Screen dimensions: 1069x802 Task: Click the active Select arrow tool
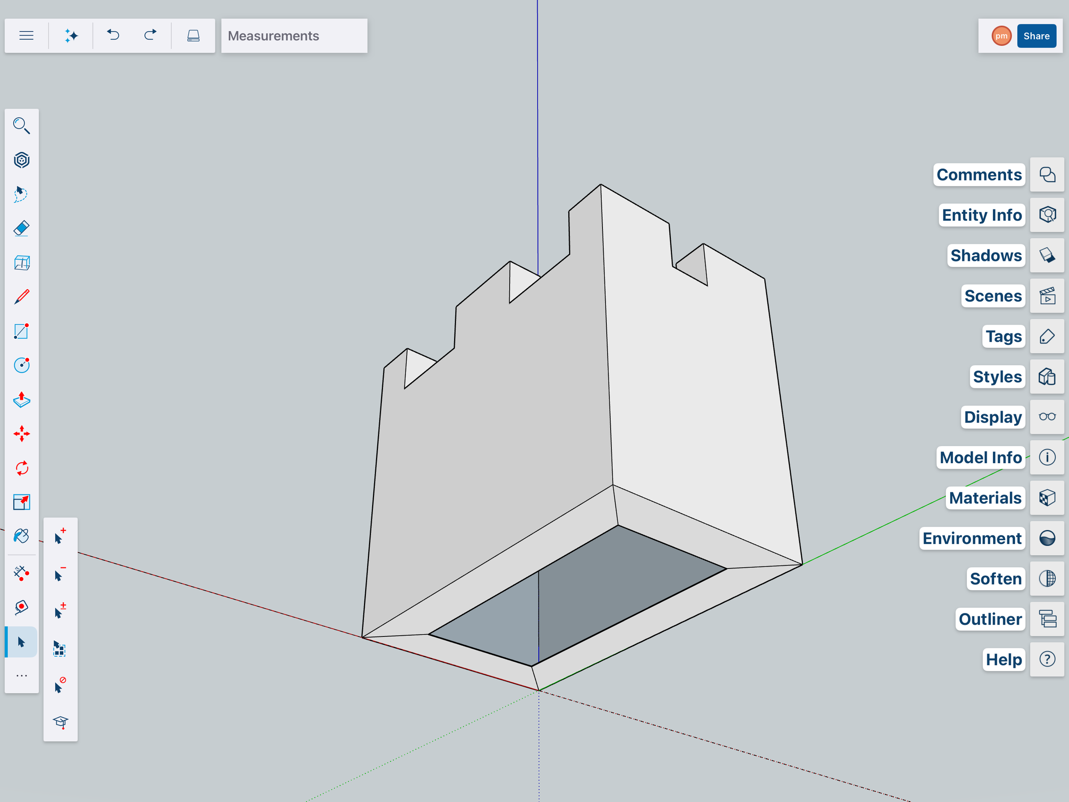21,642
